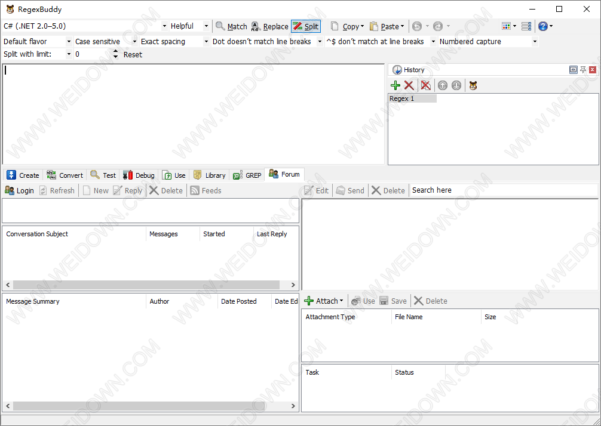Open the Use tab
The height and width of the screenshot is (426, 601).
[174, 175]
